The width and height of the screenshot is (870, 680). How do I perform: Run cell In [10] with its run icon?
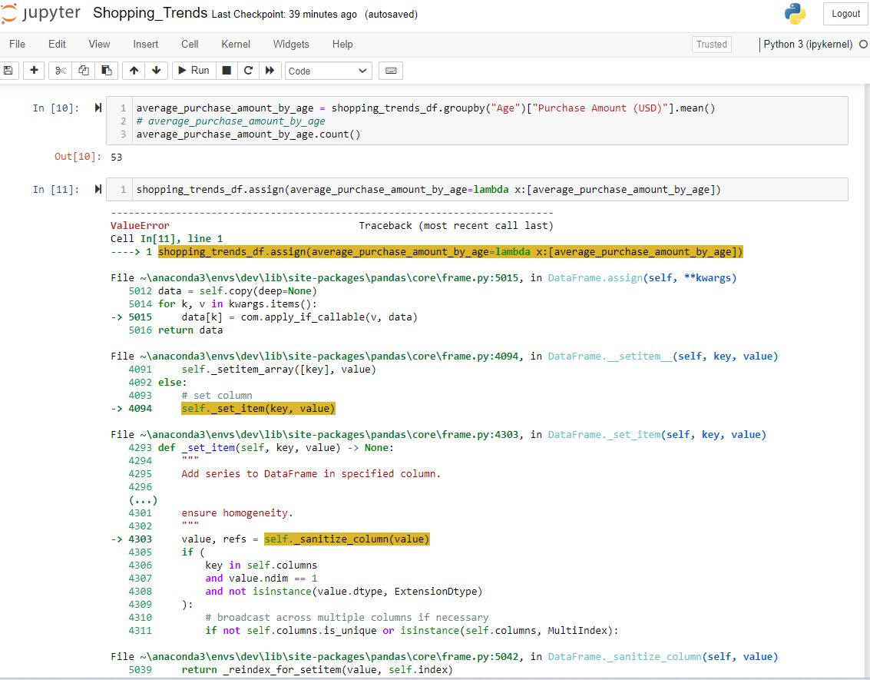tap(98, 108)
